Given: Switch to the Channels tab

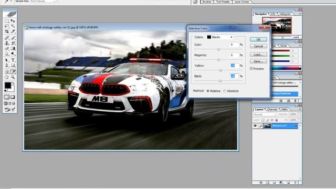Looking at the screenshot, I should tap(272, 110).
